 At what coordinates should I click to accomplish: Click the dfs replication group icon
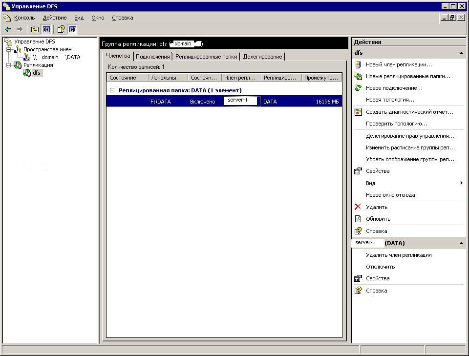click(x=27, y=73)
